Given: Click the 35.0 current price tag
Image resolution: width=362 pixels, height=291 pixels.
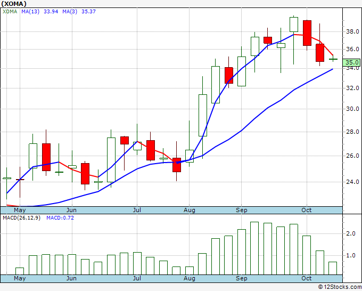Looking at the screenshot, I should 352,63.
